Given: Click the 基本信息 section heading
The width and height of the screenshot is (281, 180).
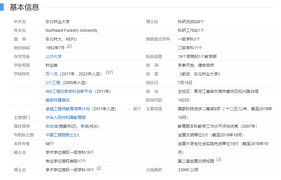Looking at the screenshot, I should 24,7.
